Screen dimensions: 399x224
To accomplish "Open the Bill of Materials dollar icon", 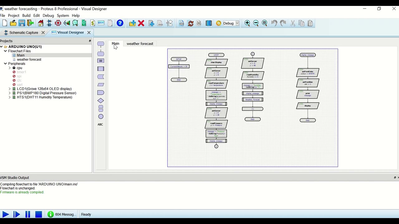I will point(93,23).
